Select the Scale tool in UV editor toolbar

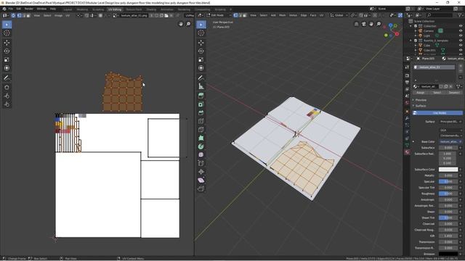click(7, 59)
